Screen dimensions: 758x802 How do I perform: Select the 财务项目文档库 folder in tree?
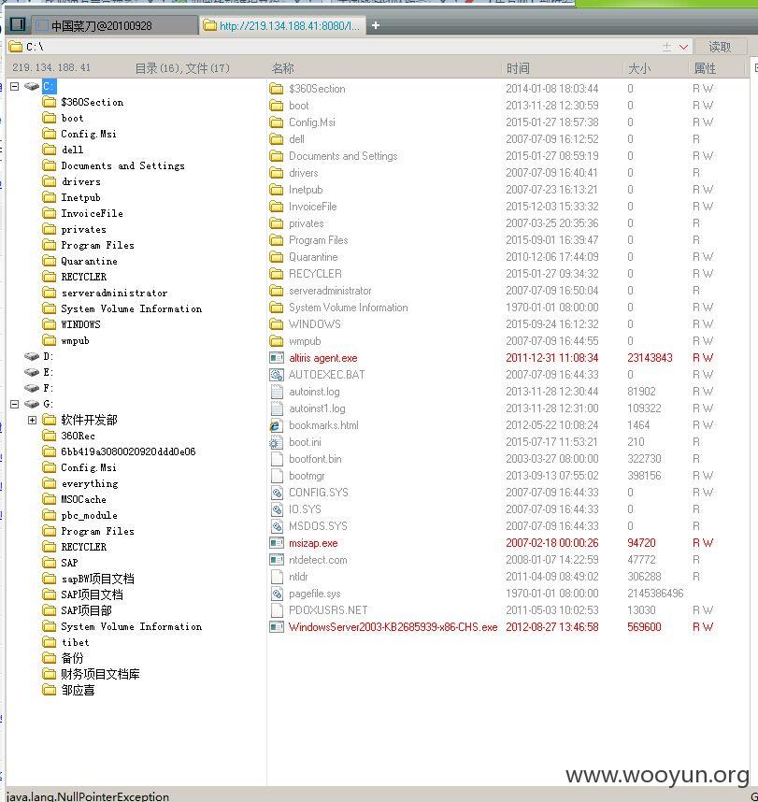(x=100, y=674)
